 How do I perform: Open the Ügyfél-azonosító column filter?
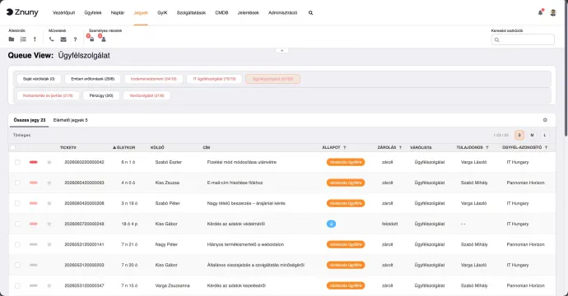[x=546, y=148]
